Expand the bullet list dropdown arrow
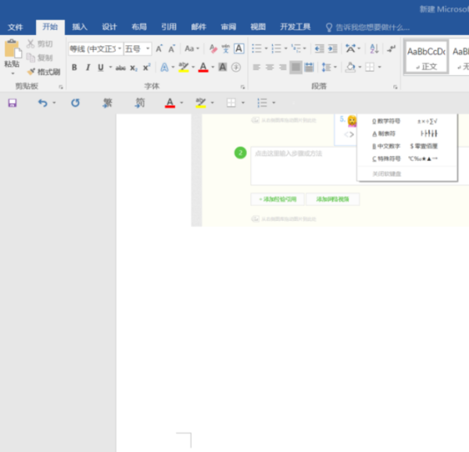469x452 pixels. pyautogui.click(x=267, y=48)
